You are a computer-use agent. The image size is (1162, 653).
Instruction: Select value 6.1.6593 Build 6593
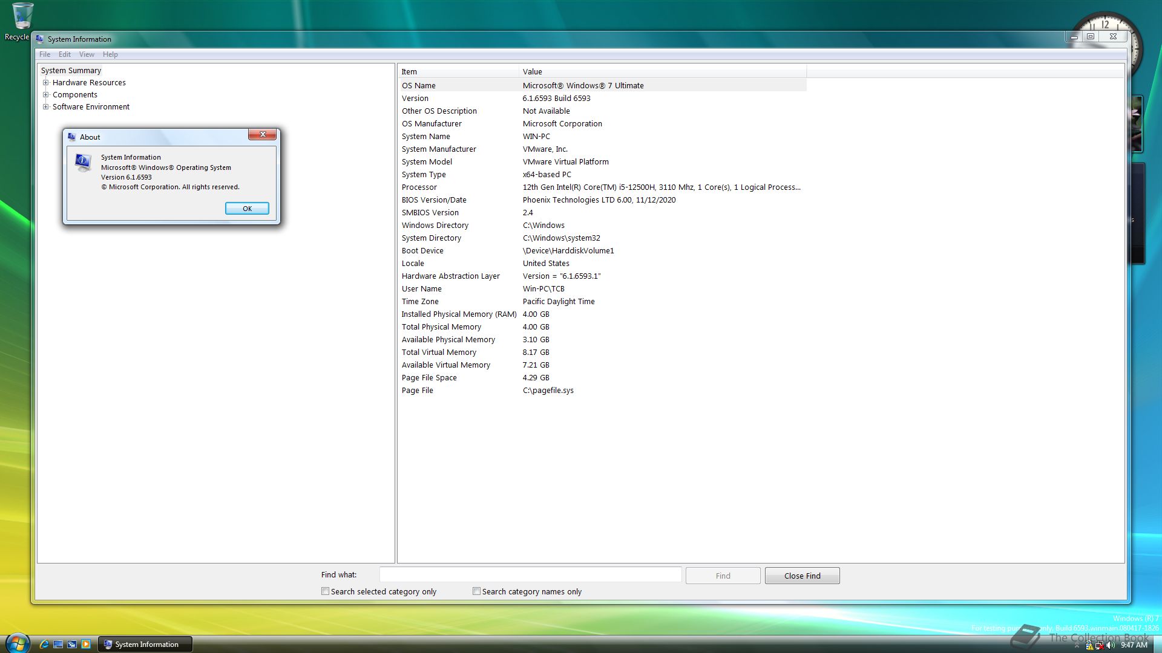click(x=556, y=99)
